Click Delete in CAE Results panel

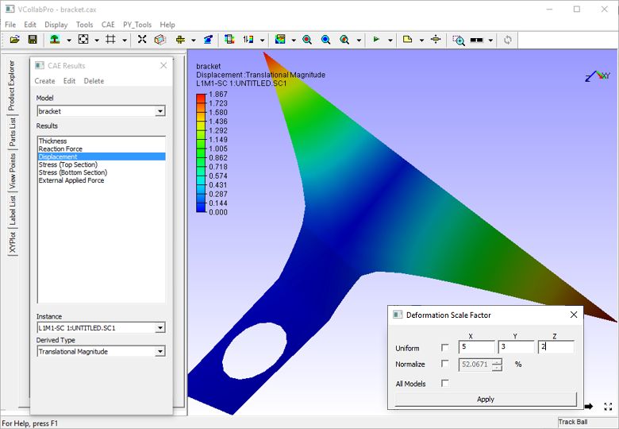(94, 81)
